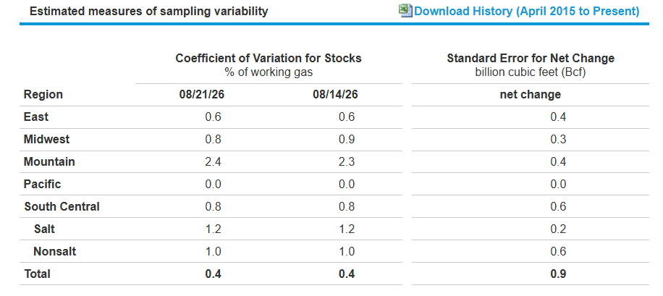Select the Total row label
The width and height of the screenshot is (663, 296).
pyautogui.click(x=37, y=274)
